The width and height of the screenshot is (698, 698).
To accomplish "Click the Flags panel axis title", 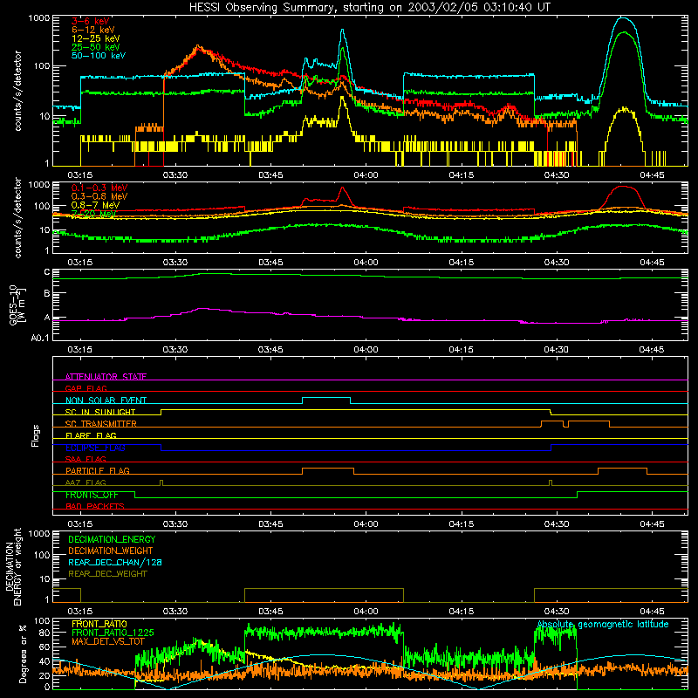I will (36, 435).
